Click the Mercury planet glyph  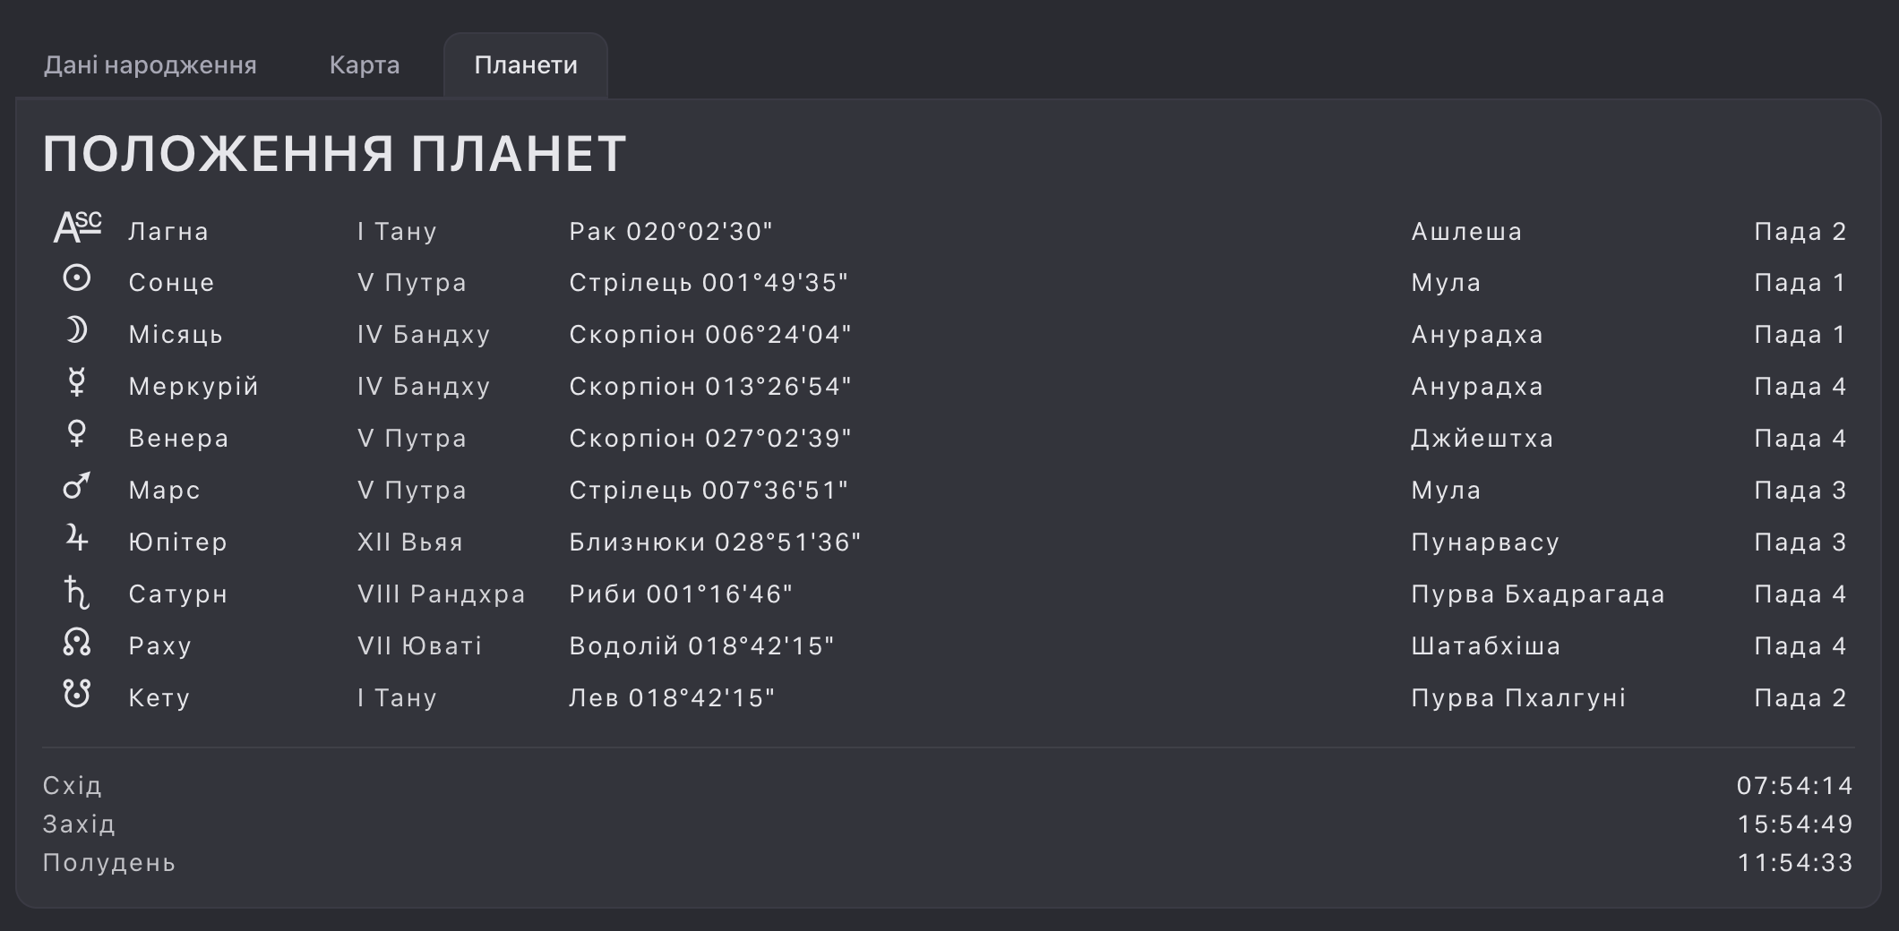77,383
